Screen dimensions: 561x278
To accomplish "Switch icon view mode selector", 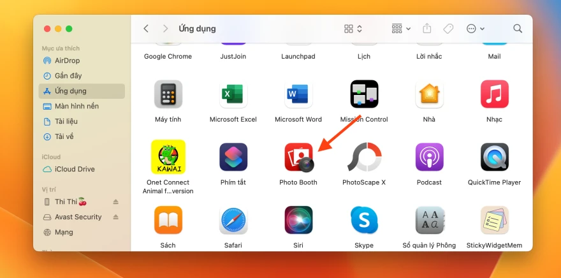I will (x=353, y=29).
